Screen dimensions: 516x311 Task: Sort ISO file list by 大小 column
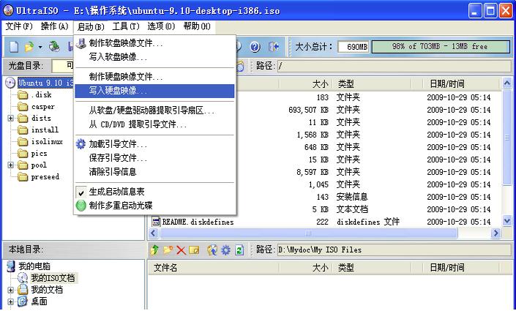[306, 84]
